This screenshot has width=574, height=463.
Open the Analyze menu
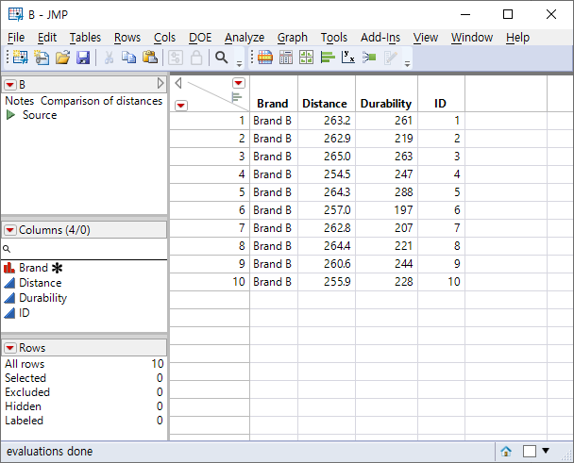[x=245, y=38]
